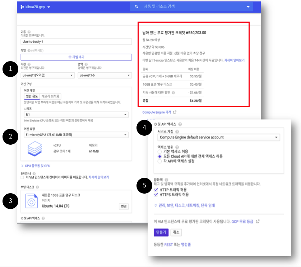Open 자세히 알아보기 link for containers
The height and width of the screenshot is (267, 301).
coord(99,177)
